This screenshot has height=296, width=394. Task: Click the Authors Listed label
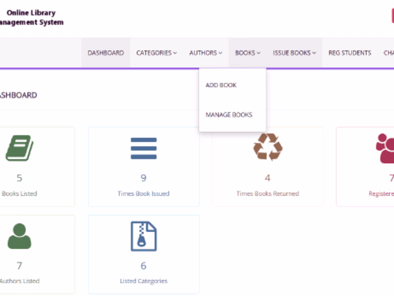(x=20, y=281)
